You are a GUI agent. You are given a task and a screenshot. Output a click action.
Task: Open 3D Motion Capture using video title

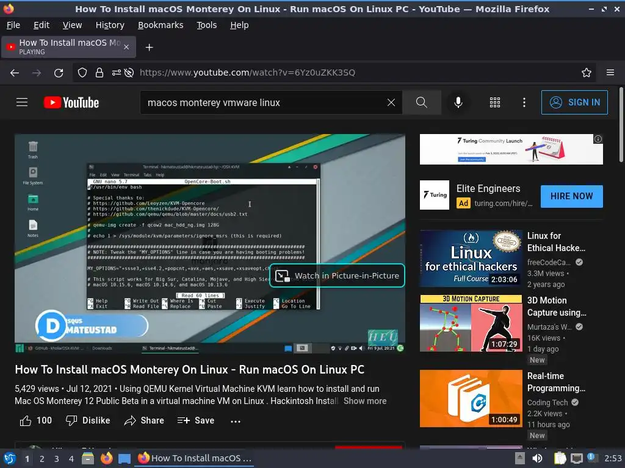(557, 307)
